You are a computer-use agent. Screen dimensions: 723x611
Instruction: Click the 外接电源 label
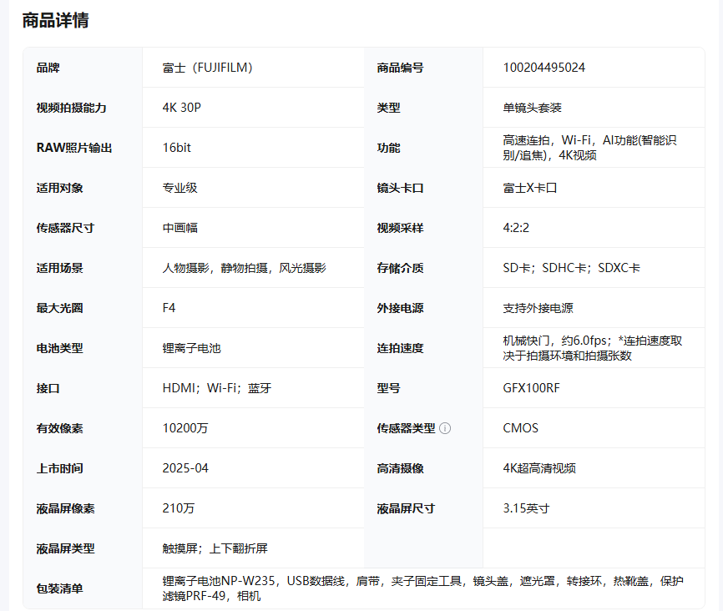[x=400, y=309]
